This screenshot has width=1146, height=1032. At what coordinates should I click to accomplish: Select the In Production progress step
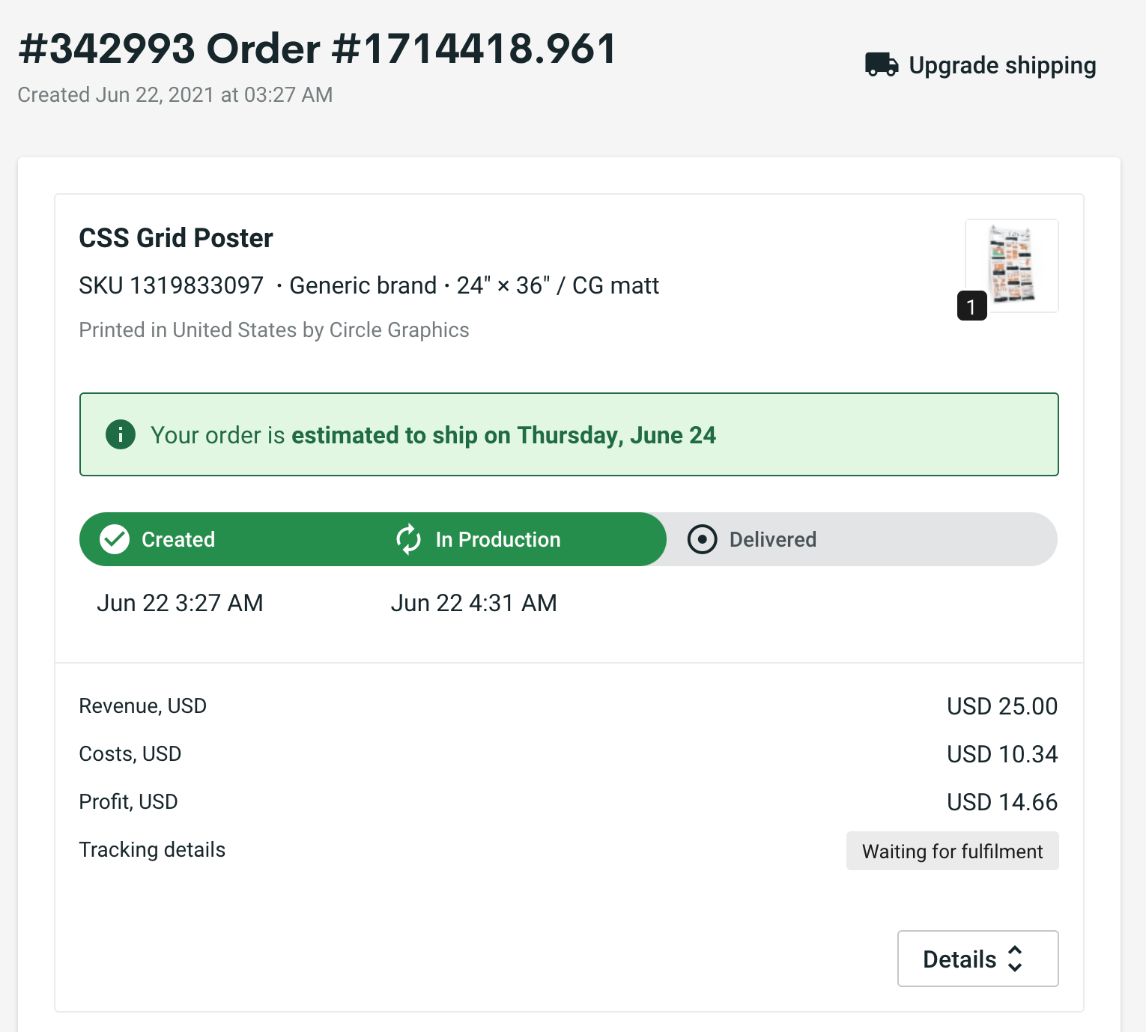click(498, 539)
